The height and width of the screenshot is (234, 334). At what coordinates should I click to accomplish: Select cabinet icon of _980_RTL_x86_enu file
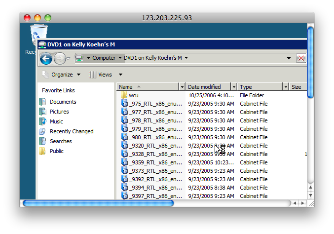[124, 137]
